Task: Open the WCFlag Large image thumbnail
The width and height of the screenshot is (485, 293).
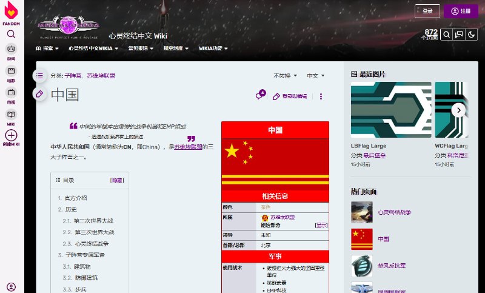Action: pos(451,110)
